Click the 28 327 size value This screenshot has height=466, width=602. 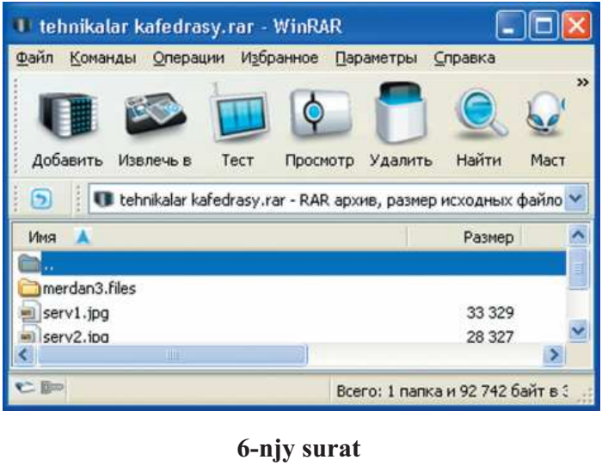(x=490, y=337)
